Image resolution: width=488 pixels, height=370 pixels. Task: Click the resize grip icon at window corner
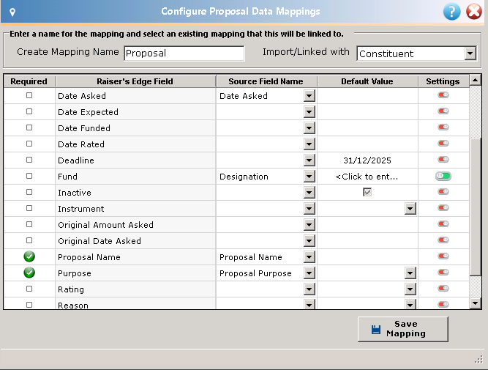tap(478, 360)
